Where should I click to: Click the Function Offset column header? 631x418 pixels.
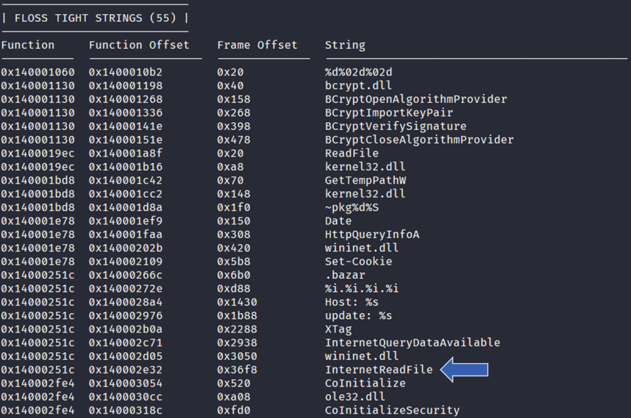coord(139,45)
